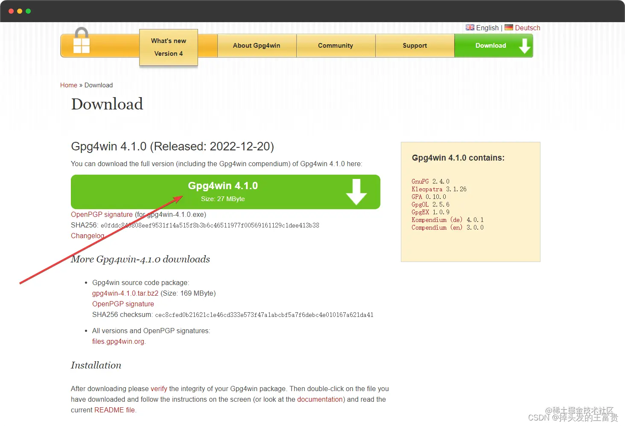Click the Gpg4win padlock logo
This screenshot has height=426, width=625.
[x=82, y=40]
